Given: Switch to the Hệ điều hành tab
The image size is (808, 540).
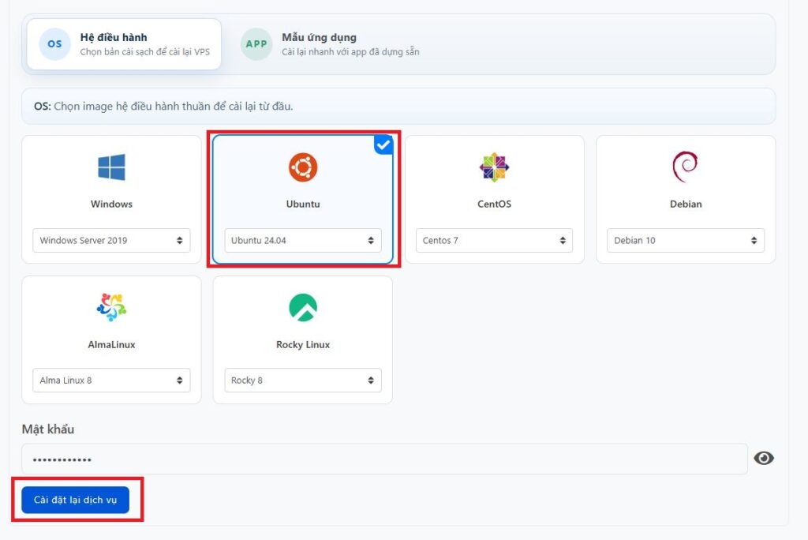Looking at the screenshot, I should [124, 44].
